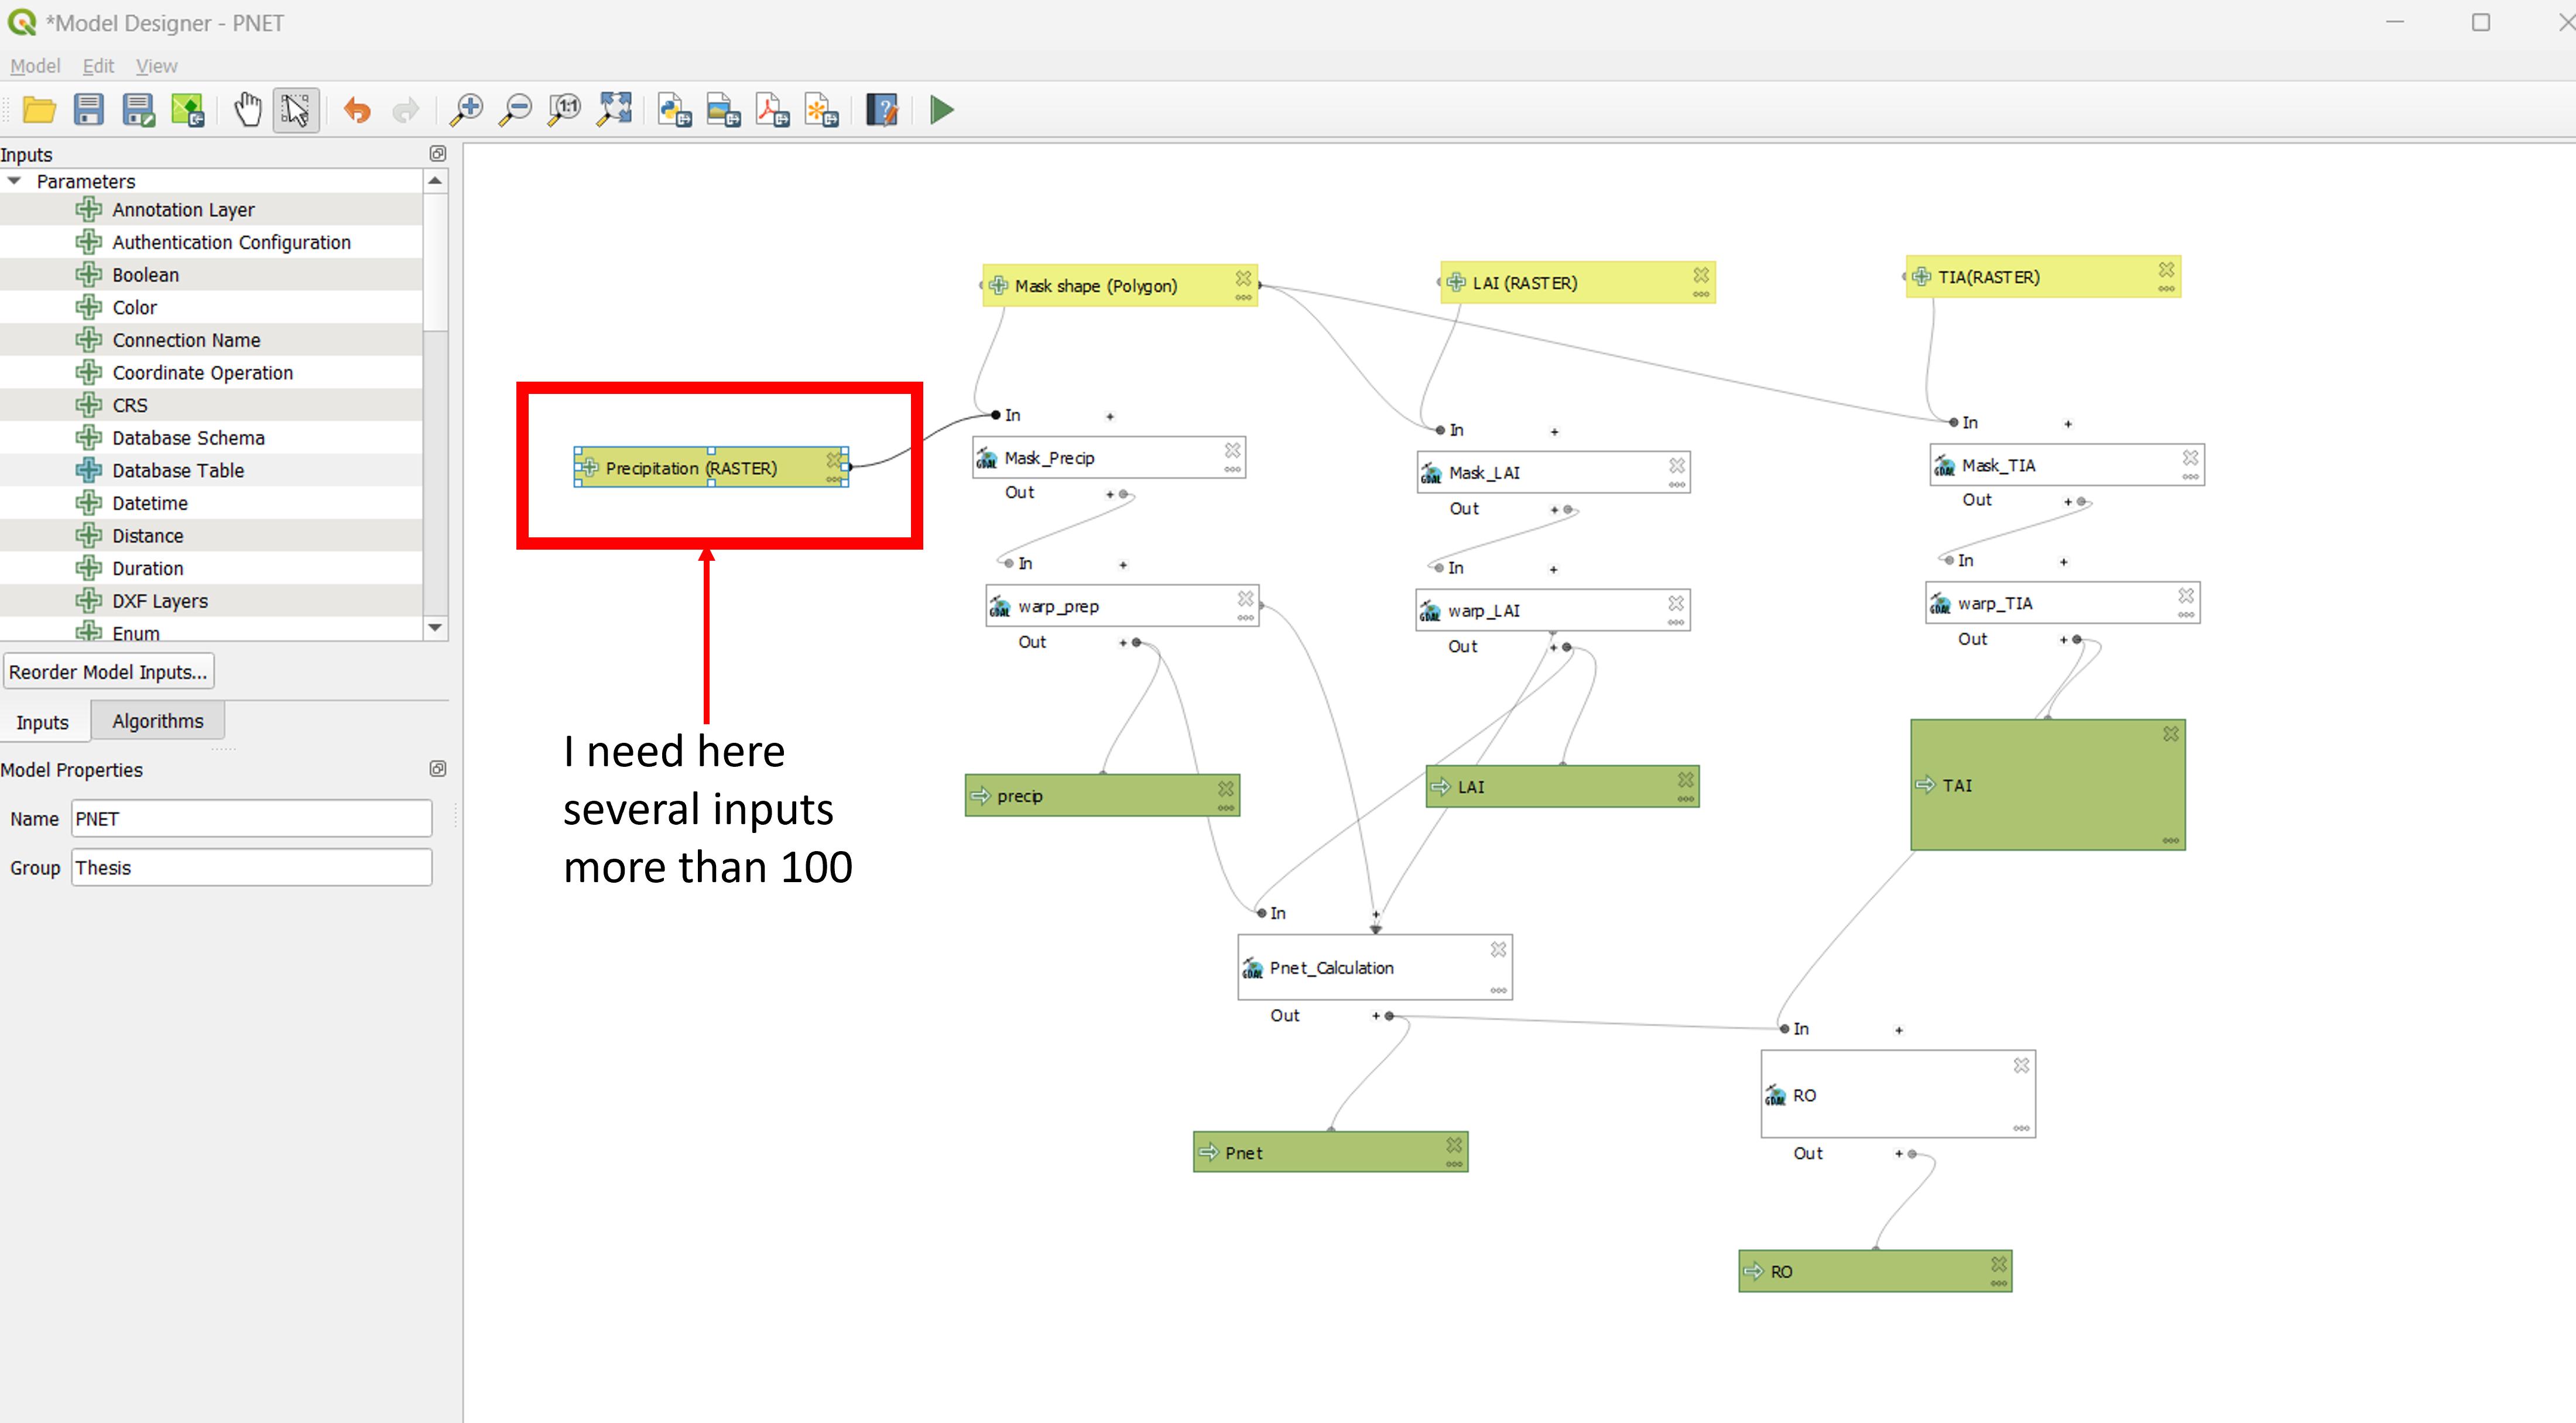
Task: Collapse the Parameters group
Action: click(x=14, y=181)
